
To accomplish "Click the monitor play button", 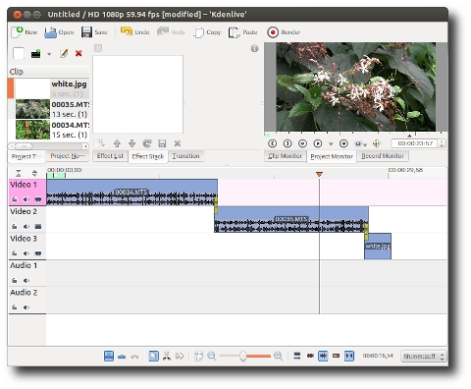I will [318, 143].
